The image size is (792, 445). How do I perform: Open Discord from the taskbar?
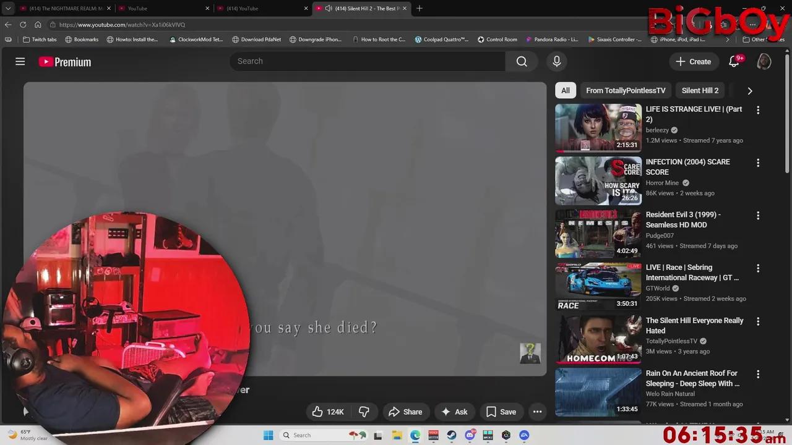point(470,435)
